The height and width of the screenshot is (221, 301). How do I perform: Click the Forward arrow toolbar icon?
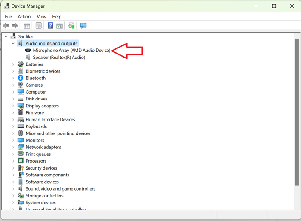pos(15,25)
